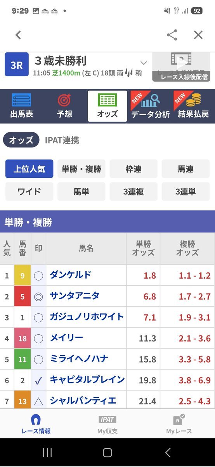Select the 馬連 odds type
215x467 pixels.
pos(186,169)
